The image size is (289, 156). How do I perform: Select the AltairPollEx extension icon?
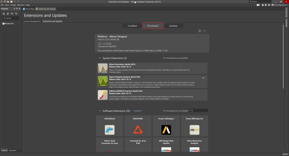pos(138,130)
